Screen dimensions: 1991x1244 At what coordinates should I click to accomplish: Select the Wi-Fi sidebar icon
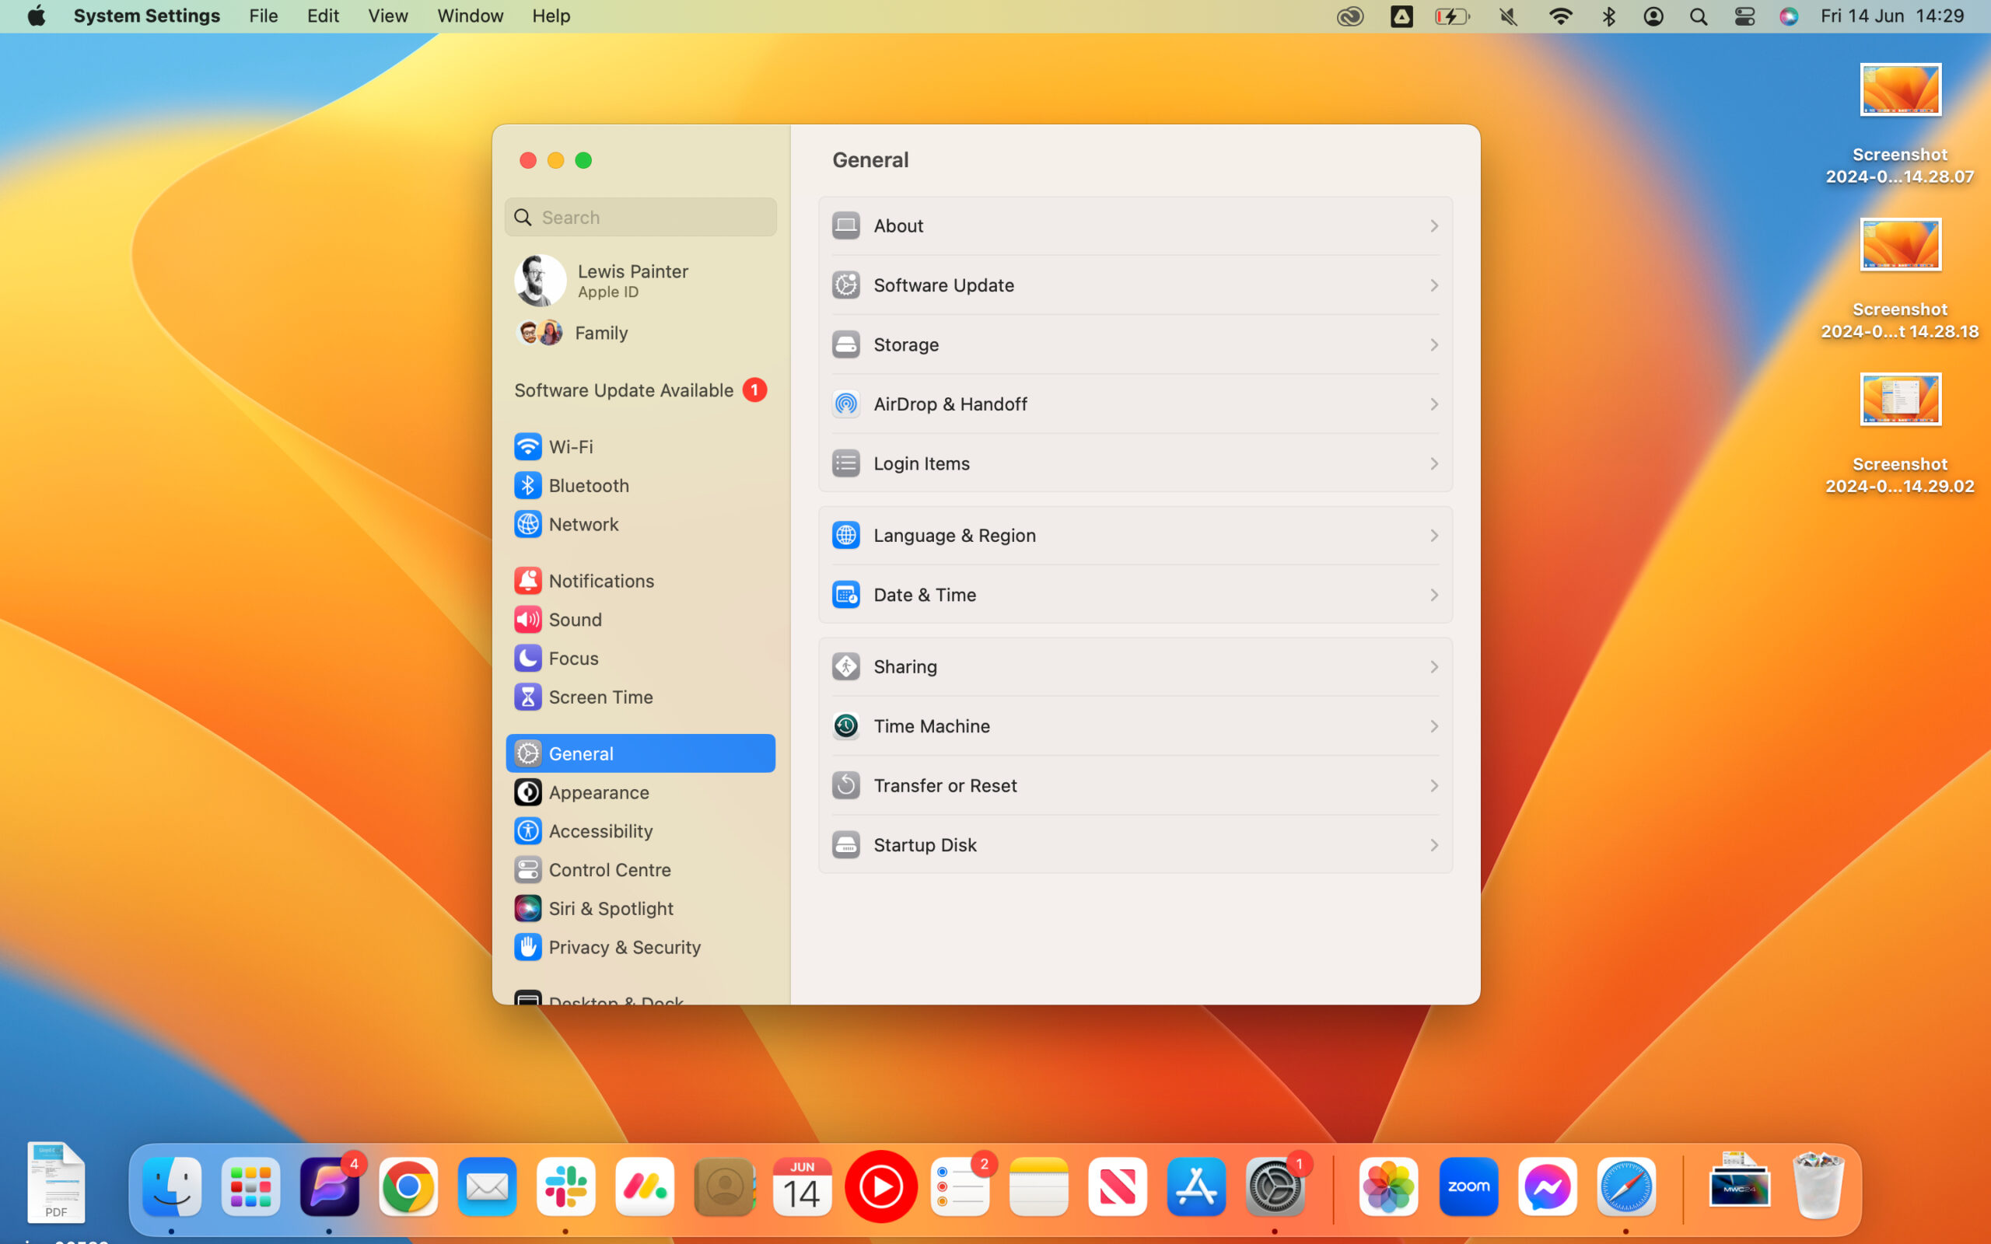click(x=571, y=446)
